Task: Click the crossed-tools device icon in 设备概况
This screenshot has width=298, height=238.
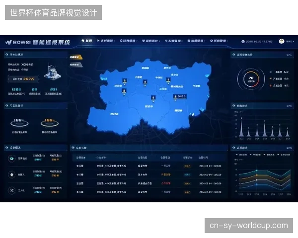Action: coord(12,190)
